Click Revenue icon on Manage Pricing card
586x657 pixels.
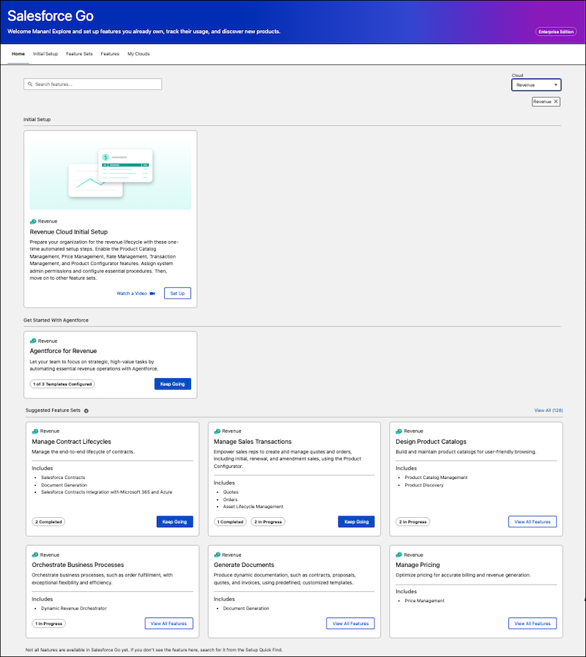tap(399, 554)
